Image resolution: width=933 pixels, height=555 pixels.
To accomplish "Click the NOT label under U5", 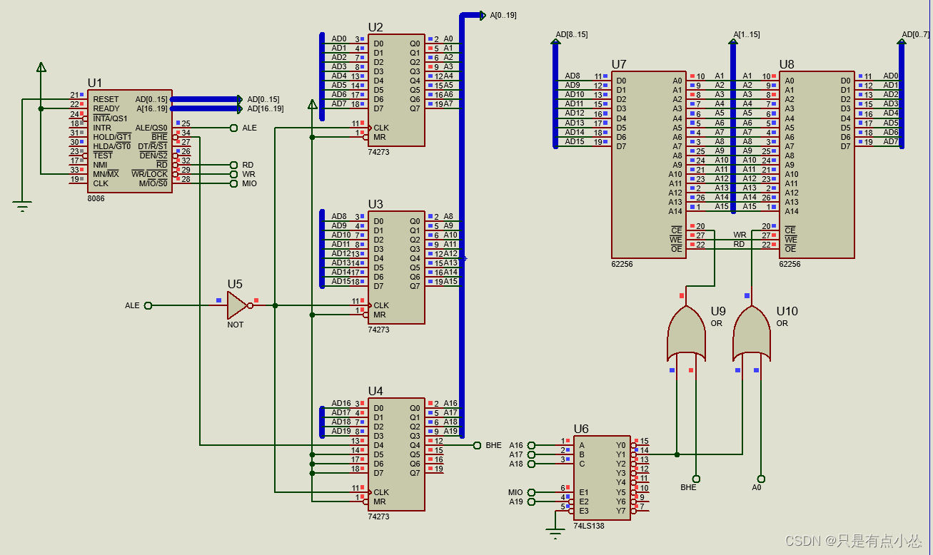I will click(x=235, y=325).
